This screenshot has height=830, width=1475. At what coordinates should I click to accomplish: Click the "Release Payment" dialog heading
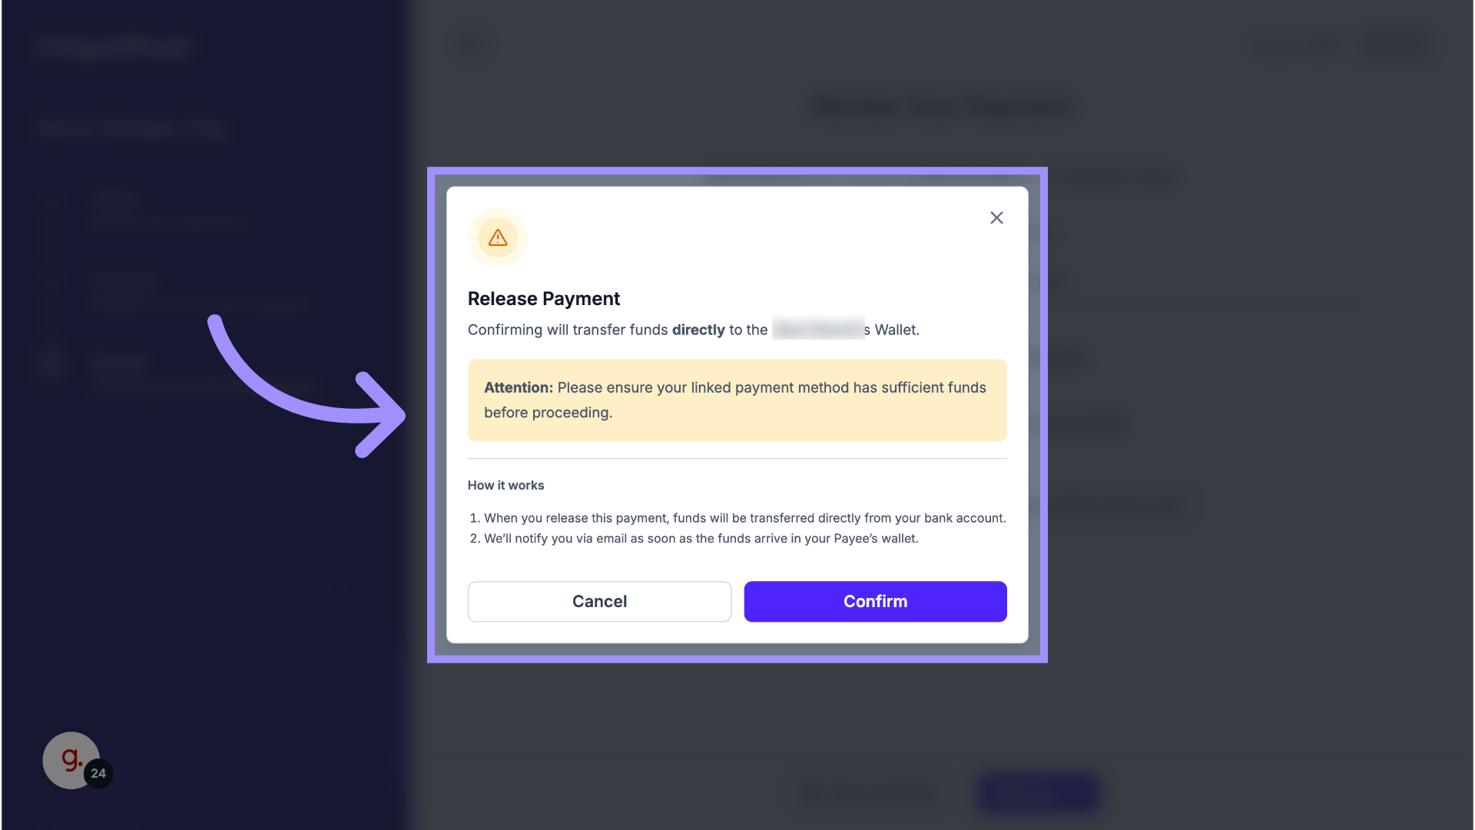point(543,298)
